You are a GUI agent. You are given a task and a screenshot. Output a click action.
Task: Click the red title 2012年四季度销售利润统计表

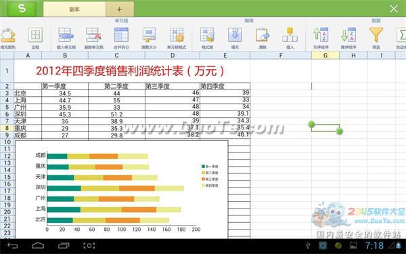tap(130, 70)
